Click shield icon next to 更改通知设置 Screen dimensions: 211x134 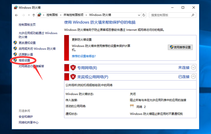click(15, 43)
